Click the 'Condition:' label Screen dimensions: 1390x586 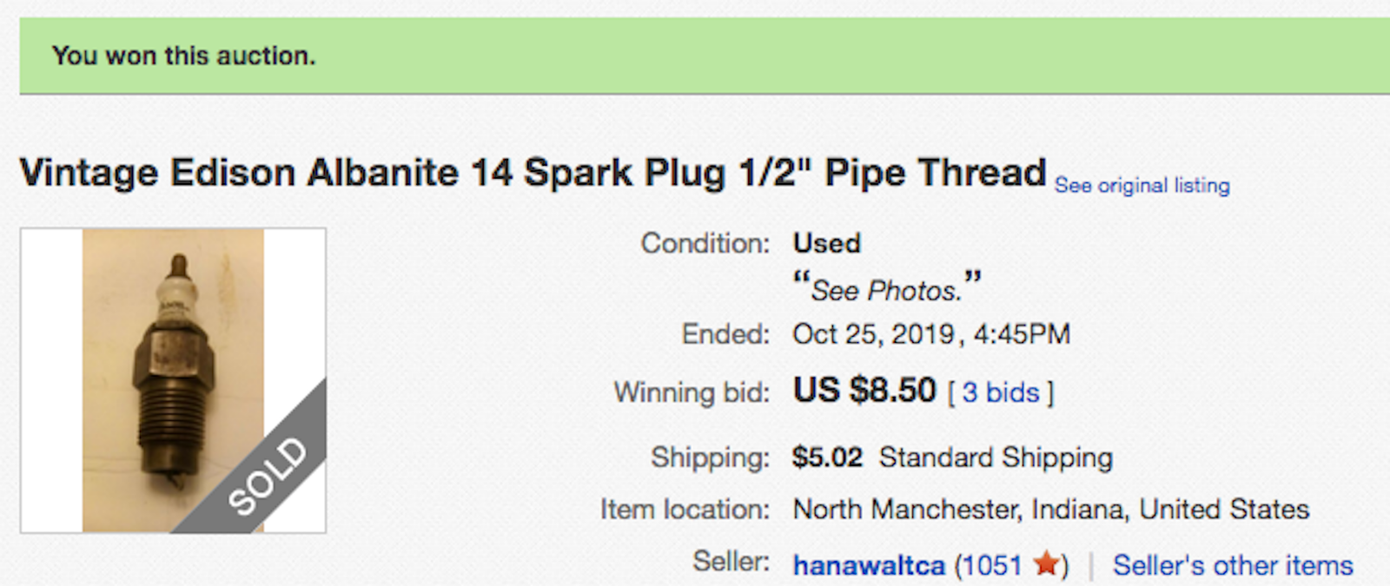[705, 243]
